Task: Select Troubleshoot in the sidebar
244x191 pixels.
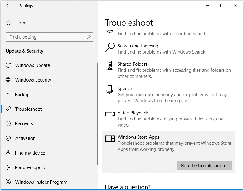Action: click(x=29, y=109)
